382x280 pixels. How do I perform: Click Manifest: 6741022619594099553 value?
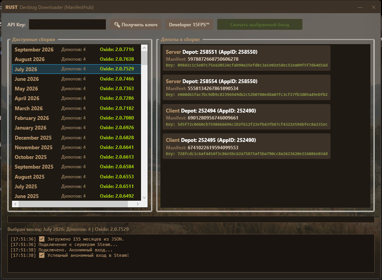[x=213, y=148]
